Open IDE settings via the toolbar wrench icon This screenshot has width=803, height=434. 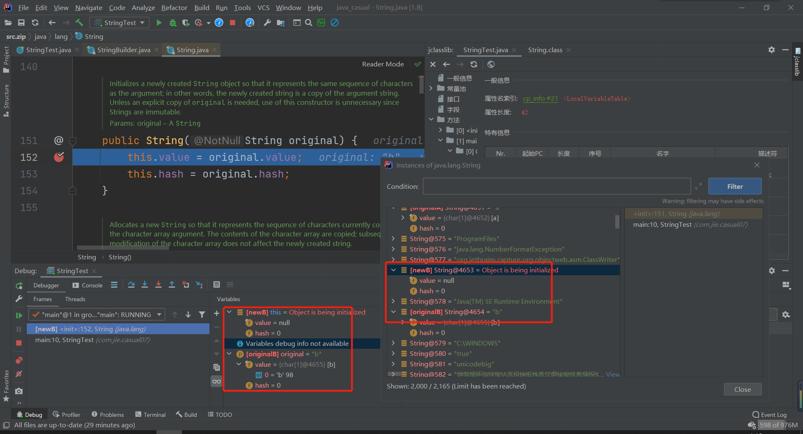point(267,23)
